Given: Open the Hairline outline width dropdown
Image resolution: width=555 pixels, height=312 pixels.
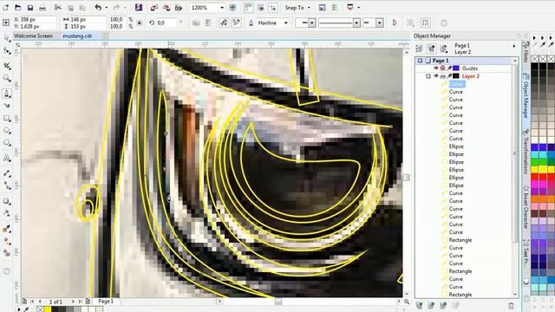Looking at the screenshot, I should point(285,23).
